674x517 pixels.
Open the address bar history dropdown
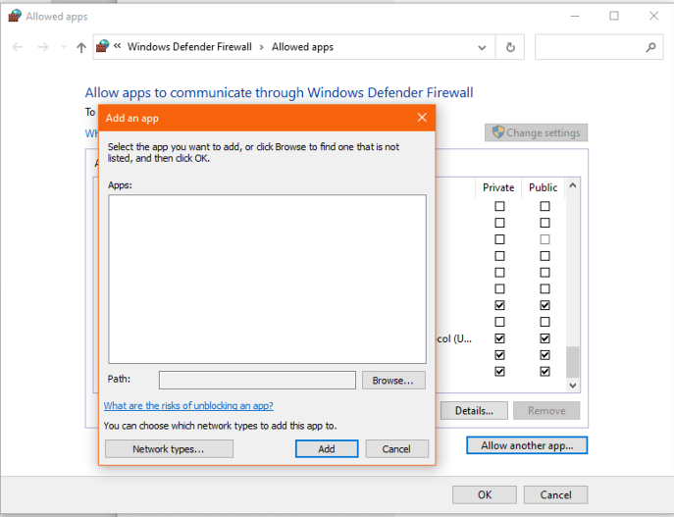pyautogui.click(x=482, y=47)
